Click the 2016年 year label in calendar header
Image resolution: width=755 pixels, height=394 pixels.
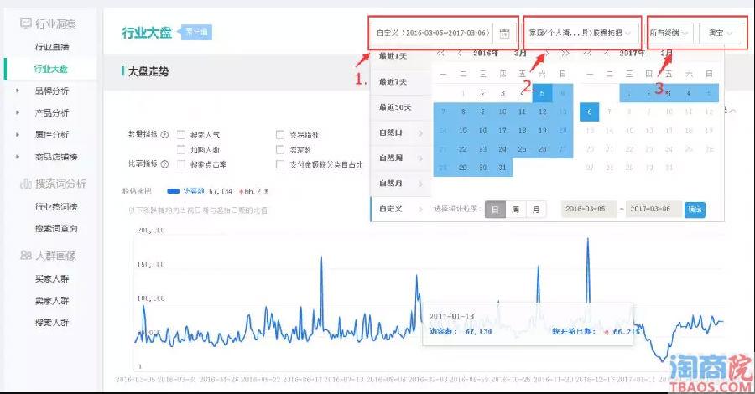(x=486, y=53)
